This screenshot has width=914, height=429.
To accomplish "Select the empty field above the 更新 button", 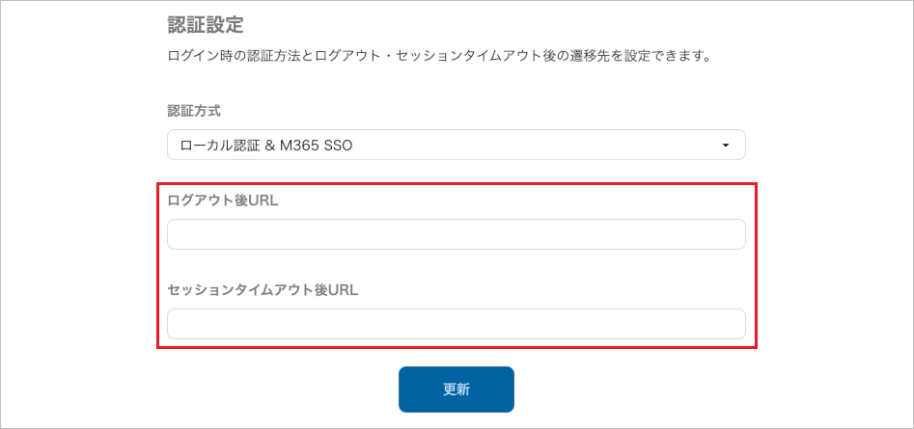I will click(456, 324).
